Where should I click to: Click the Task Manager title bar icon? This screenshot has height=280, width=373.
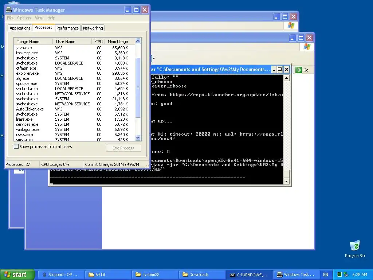coord(9,10)
